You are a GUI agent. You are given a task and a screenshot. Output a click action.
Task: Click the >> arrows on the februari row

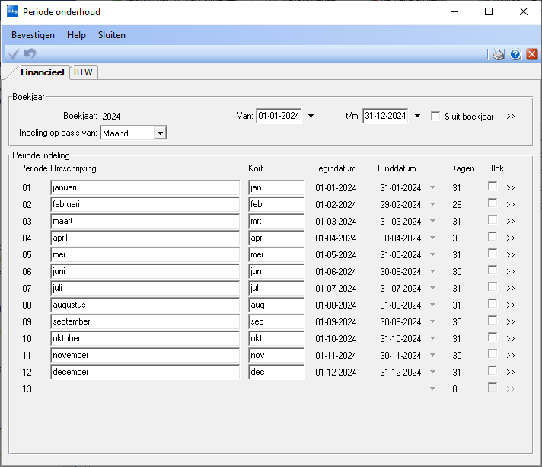(x=511, y=205)
